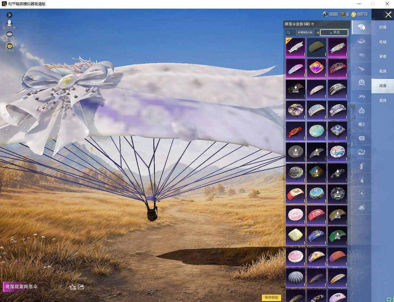
Task: Open the magic wand effects icon
Action: pyautogui.click(x=362, y=194)
